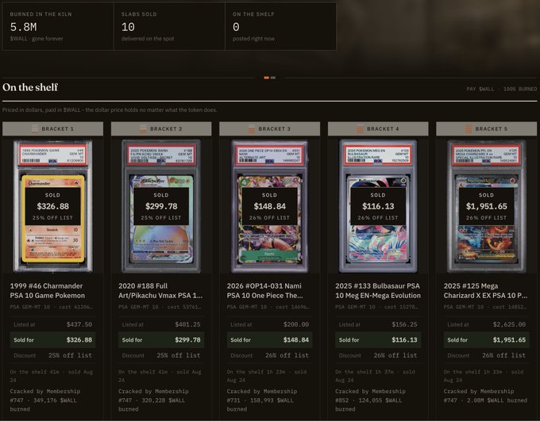The image size is (540, 421).
Task: Select the BRACKET 4 header tab
Action: point(378,128)
